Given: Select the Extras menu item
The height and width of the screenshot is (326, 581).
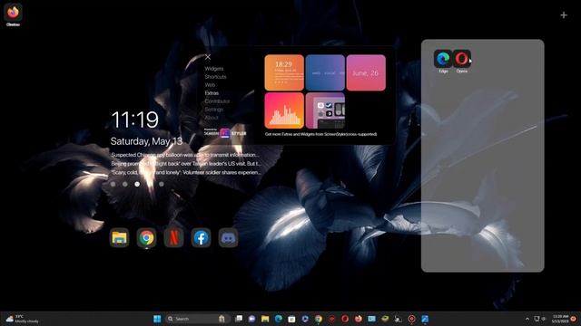Looking at the screenshot, I should click(x=212, y=93).
